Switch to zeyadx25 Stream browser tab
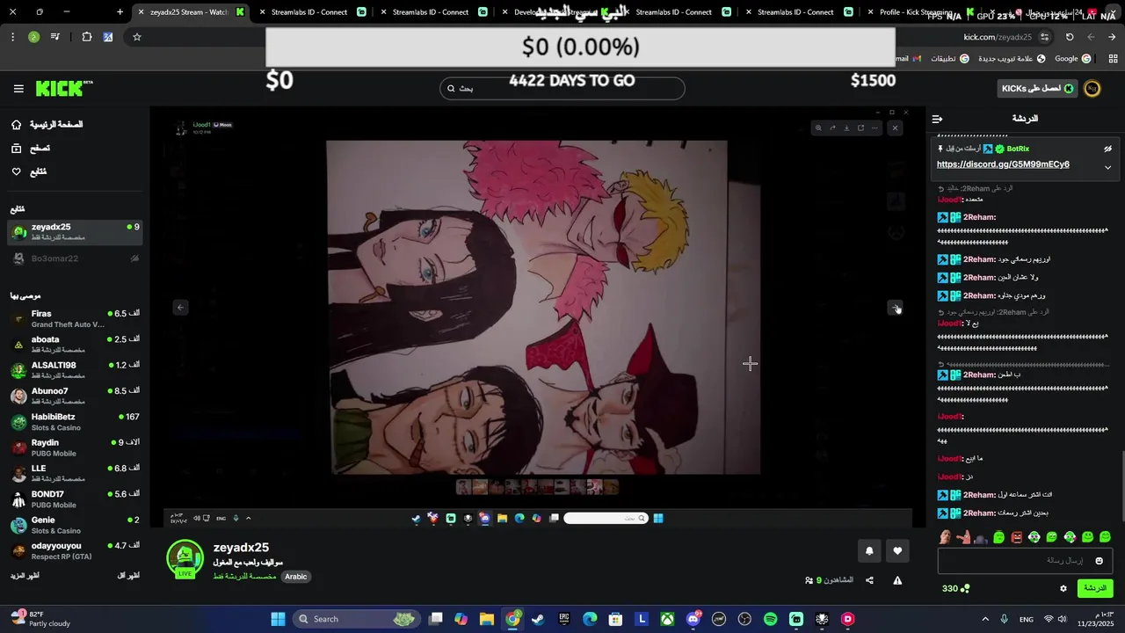This screenshot has height=633, width=1125. click(x=191, y=12)
